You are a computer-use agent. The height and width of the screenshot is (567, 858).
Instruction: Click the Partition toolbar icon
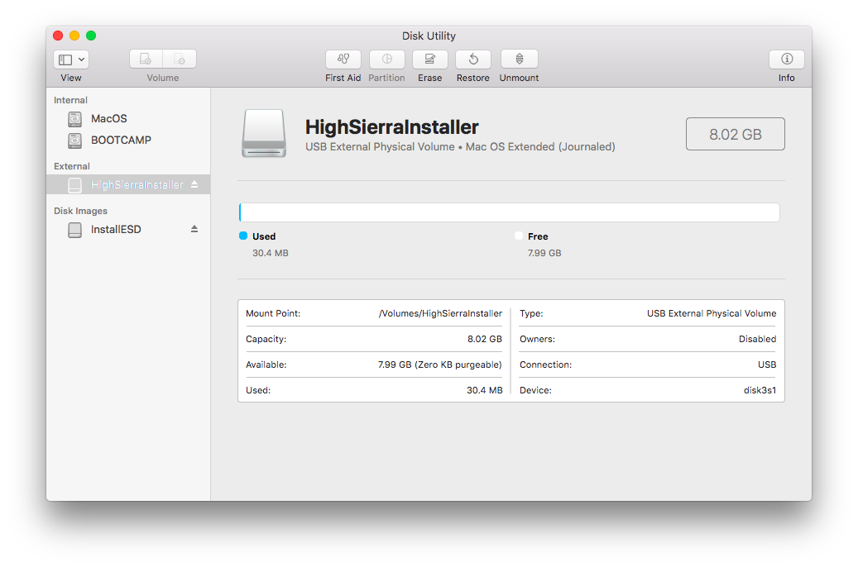pyautogui.click(x=387, y=59)
